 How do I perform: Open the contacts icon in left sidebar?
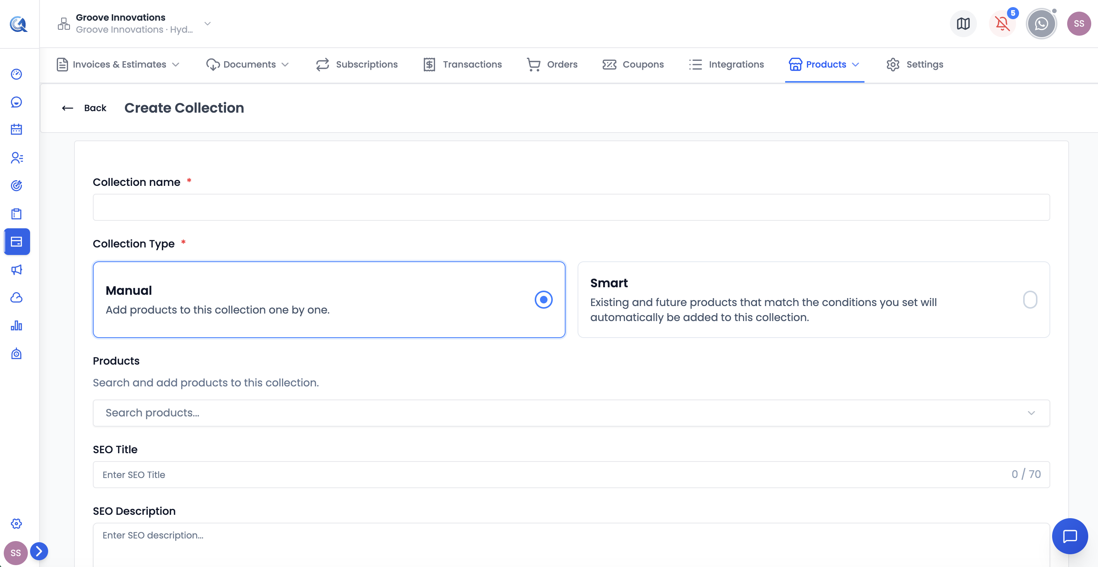click(x=17, y=157)
